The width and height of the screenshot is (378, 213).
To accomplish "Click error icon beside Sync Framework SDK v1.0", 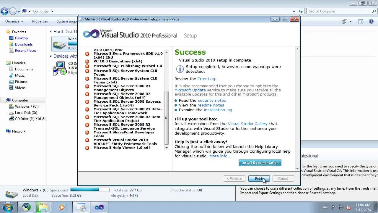I will tap(87, 54).
